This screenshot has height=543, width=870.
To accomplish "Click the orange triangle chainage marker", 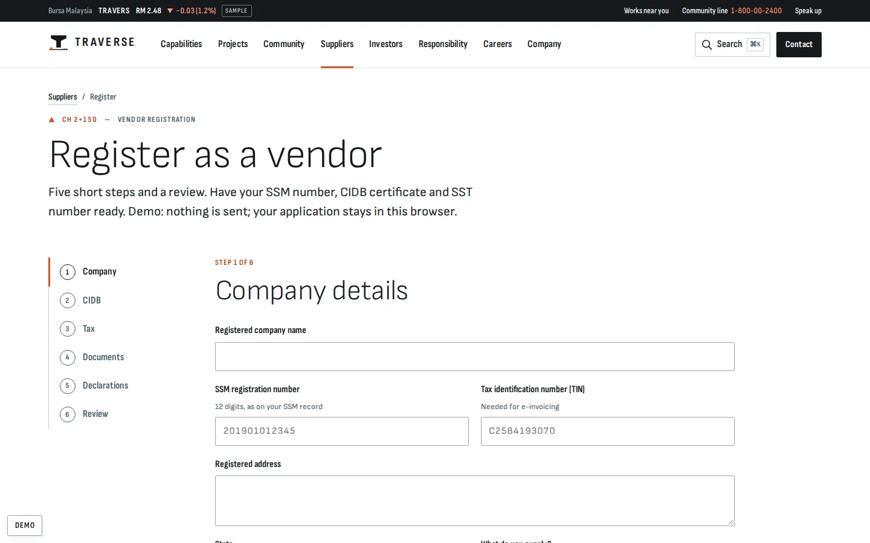I will click(52, 120).
